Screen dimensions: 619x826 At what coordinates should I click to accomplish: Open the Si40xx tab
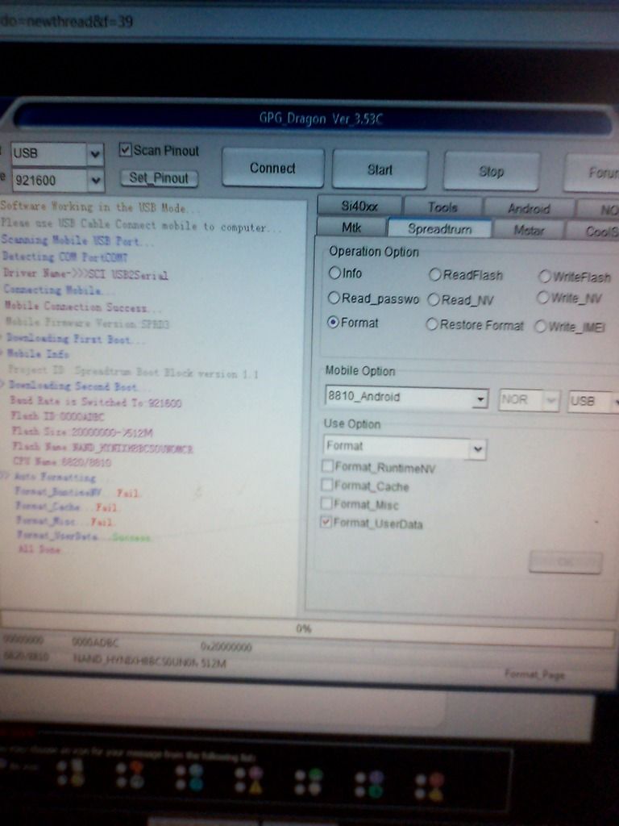coord(359,206)
